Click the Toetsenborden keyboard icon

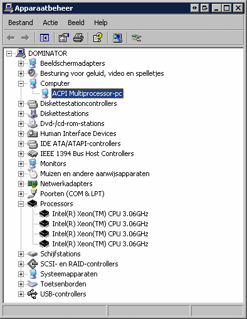[x=33, y=284]
